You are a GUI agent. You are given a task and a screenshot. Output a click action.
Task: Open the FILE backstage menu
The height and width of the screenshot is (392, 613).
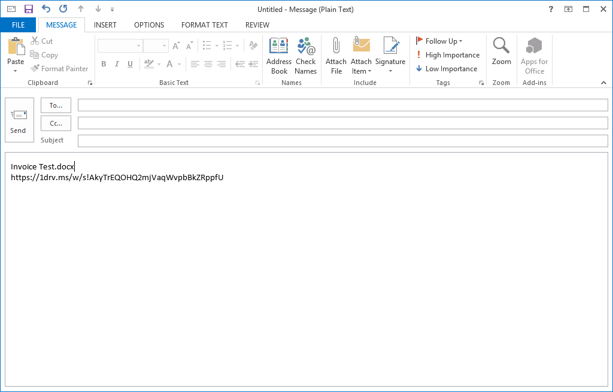pos(18,25)
